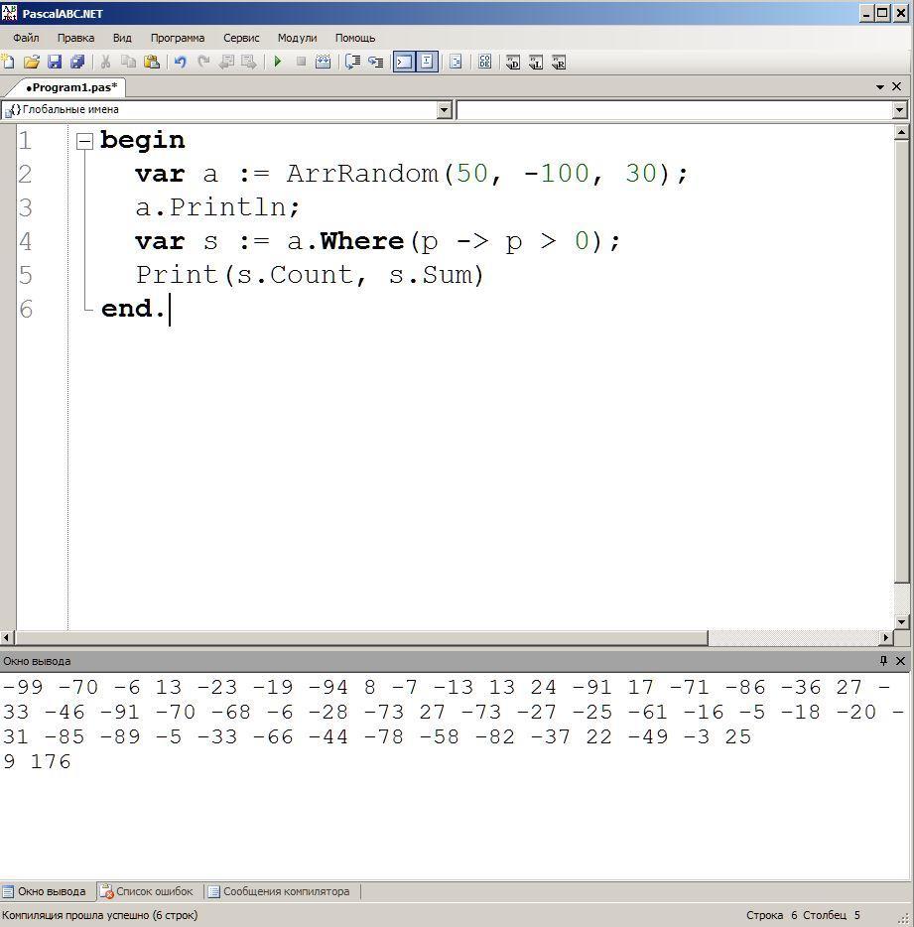Open the Правка menu
914x927 pixels.
tap(75, 38)
